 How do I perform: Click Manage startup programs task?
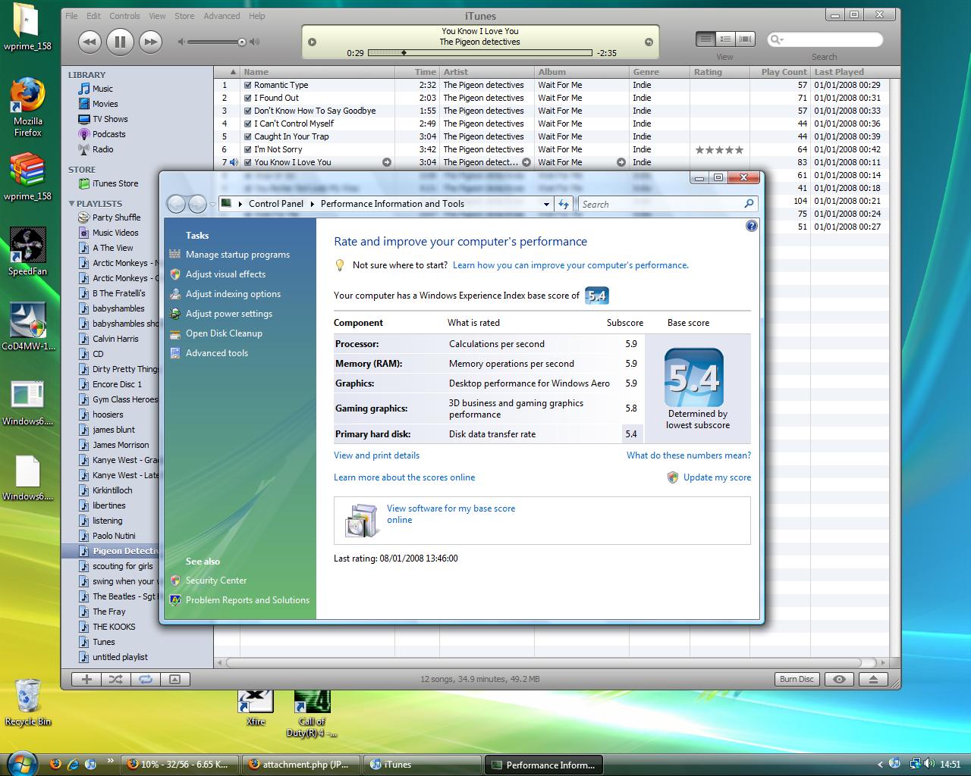pyautogui.click(x=237, y=255)
